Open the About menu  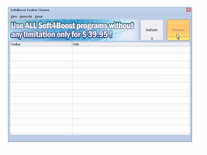pyautogui.click(x=39, y=17)
